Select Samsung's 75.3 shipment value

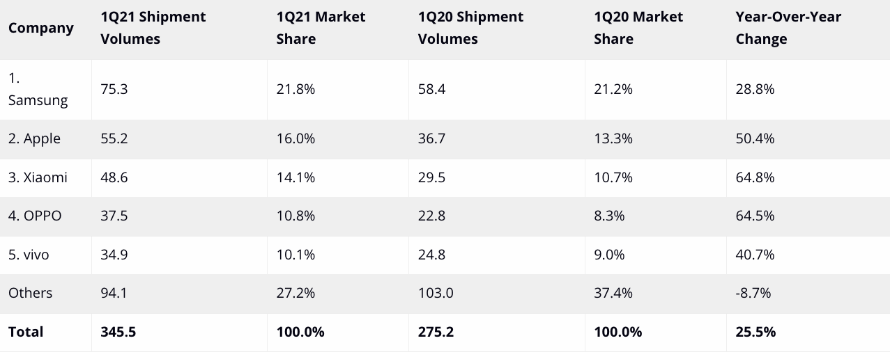[114, 89]
